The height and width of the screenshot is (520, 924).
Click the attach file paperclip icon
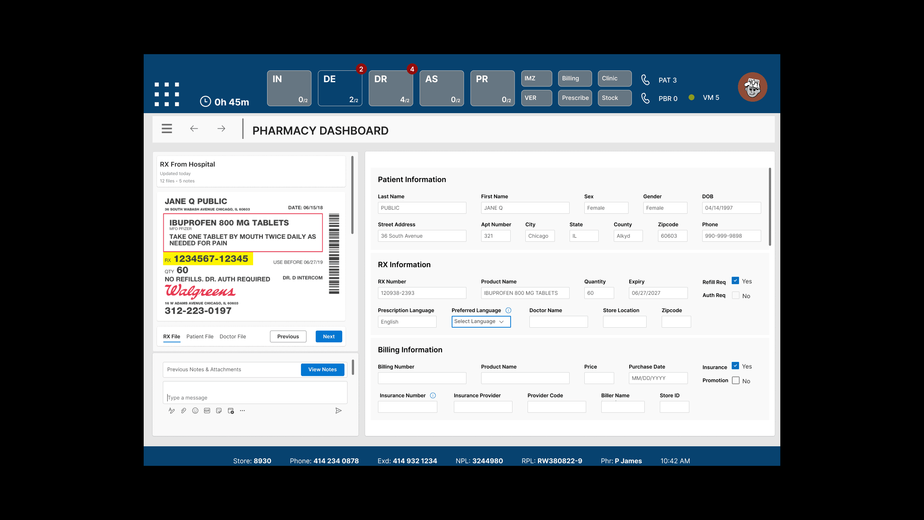click(x=183, y=411)
